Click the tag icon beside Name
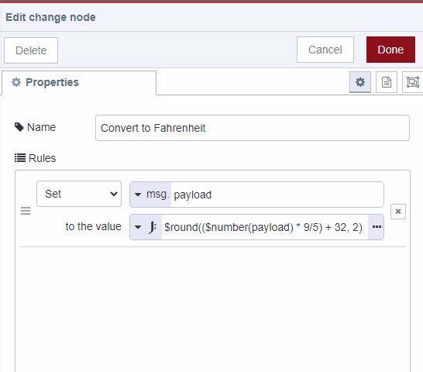 (19, 127)
